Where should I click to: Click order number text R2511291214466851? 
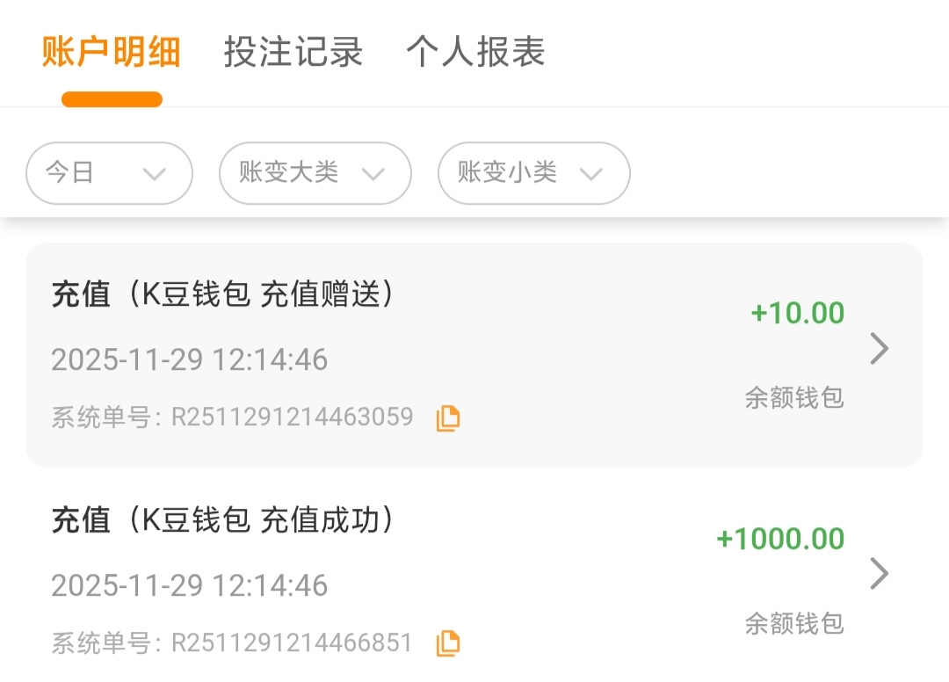(x=292, y=642)
